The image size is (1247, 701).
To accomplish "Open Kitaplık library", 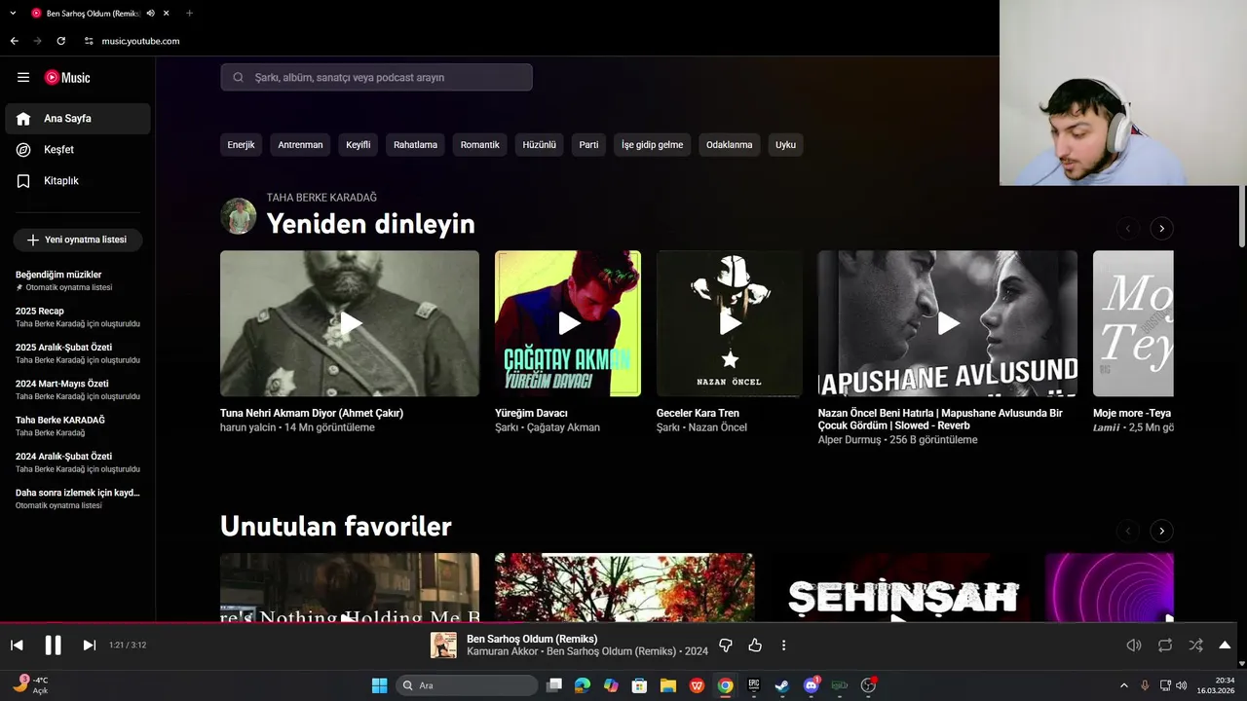I will click(78, 181).
